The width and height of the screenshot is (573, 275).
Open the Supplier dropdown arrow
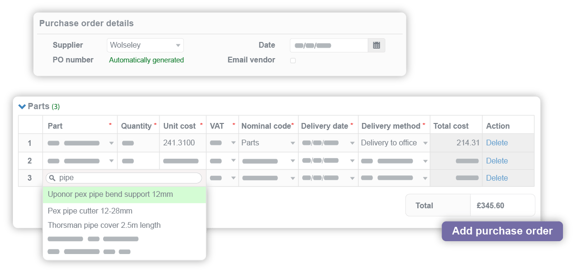coord(179,45)
